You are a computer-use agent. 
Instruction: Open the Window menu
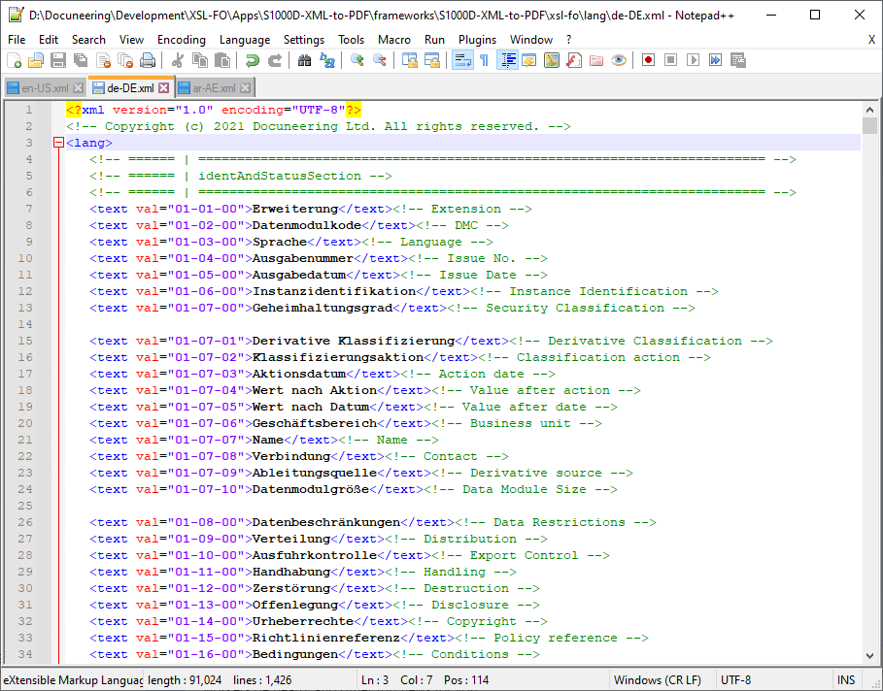531,40
